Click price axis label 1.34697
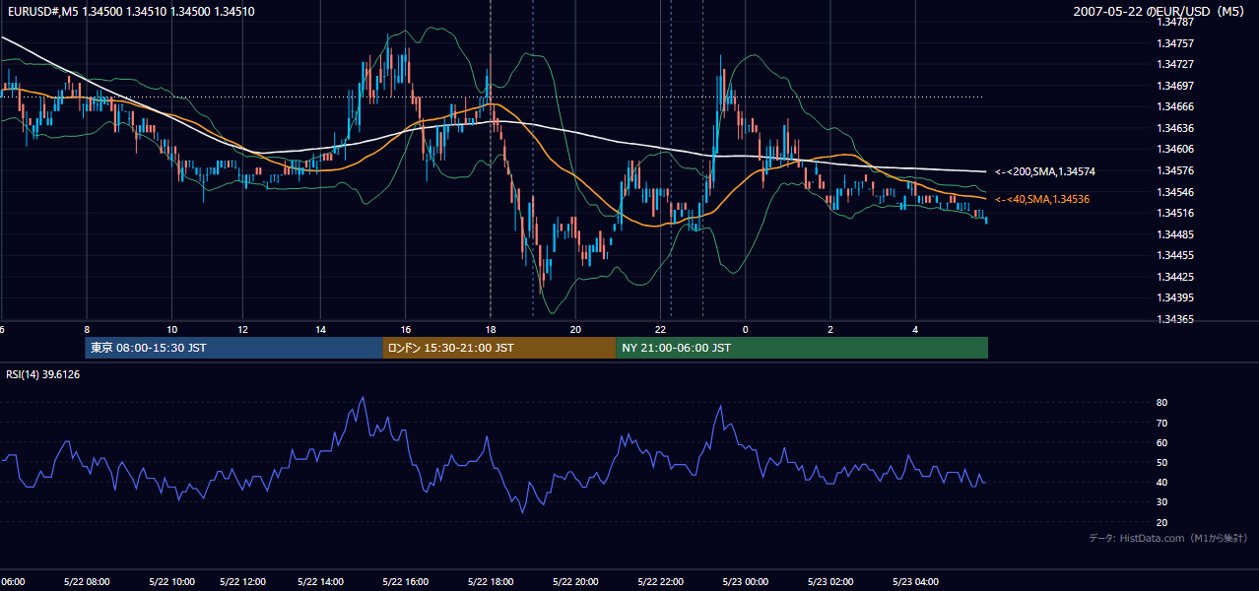This screenshot has height=591, width=1259. click(1176, 86)
